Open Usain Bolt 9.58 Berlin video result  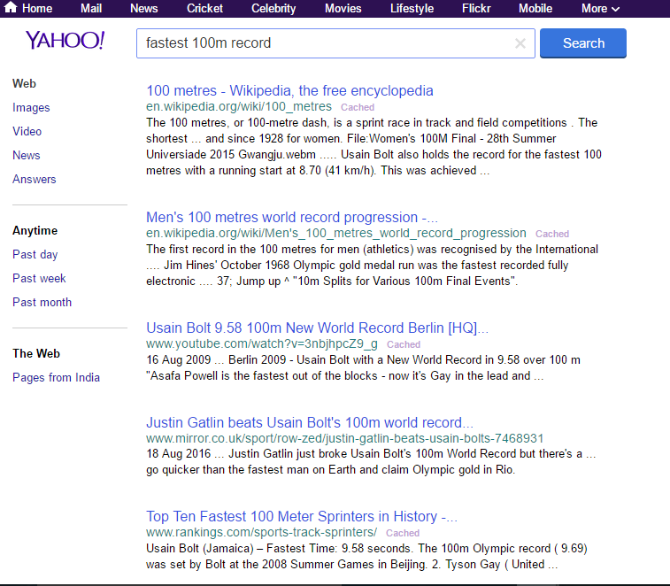coord(317,328)
